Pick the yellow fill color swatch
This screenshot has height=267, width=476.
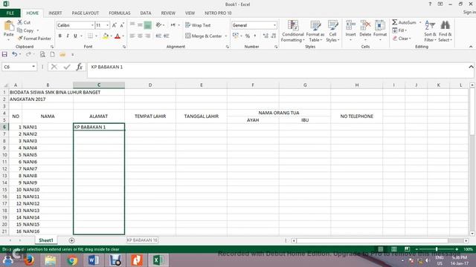(106, 36)
